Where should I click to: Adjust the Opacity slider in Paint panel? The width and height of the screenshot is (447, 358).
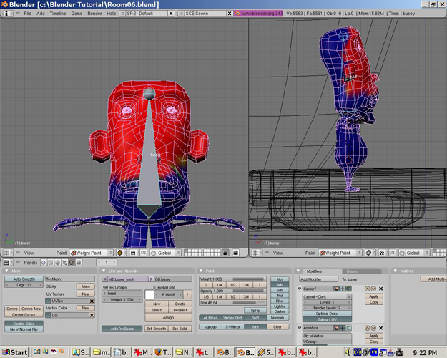point(233,291)
